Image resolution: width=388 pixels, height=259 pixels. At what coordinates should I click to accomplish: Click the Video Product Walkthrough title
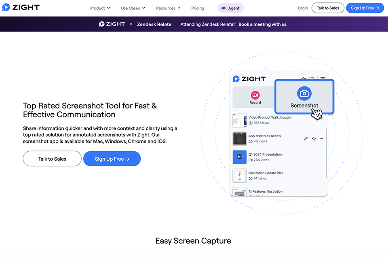pos(270,117)
